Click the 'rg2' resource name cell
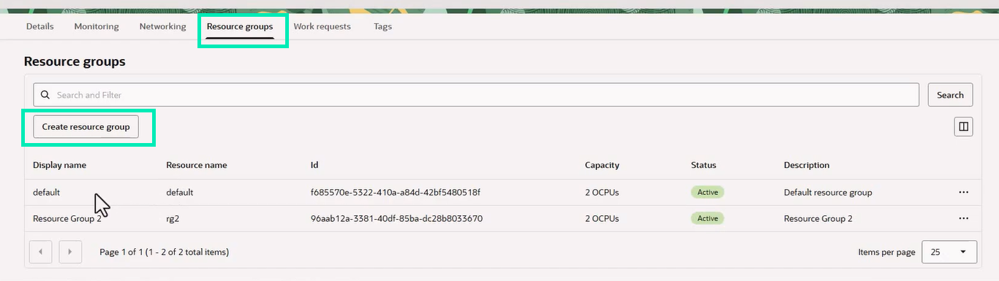Screen dimensions: 999x281 coord(173,218)
